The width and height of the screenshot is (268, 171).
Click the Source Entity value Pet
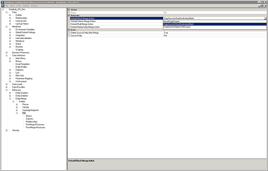165,36
